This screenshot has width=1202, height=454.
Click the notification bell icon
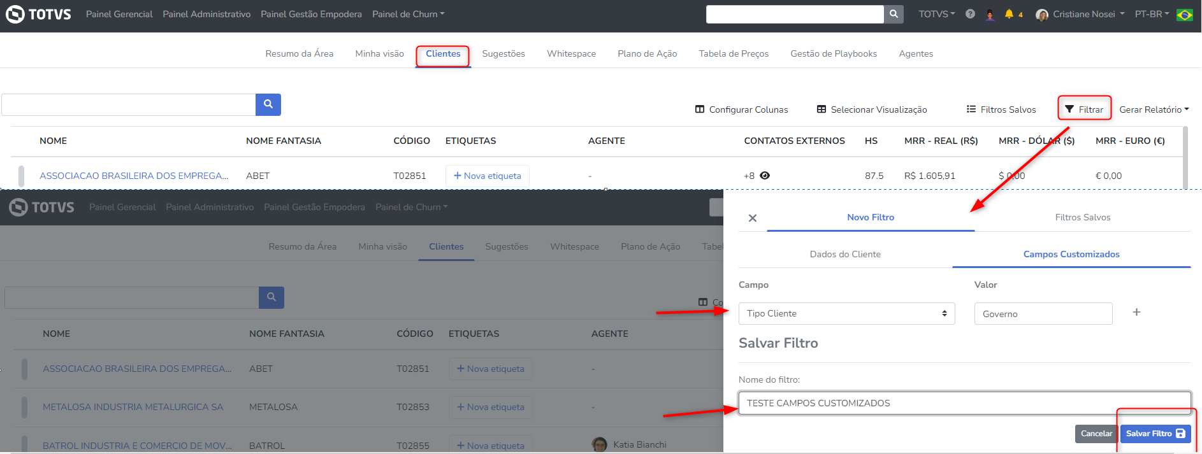(1009, 14)
